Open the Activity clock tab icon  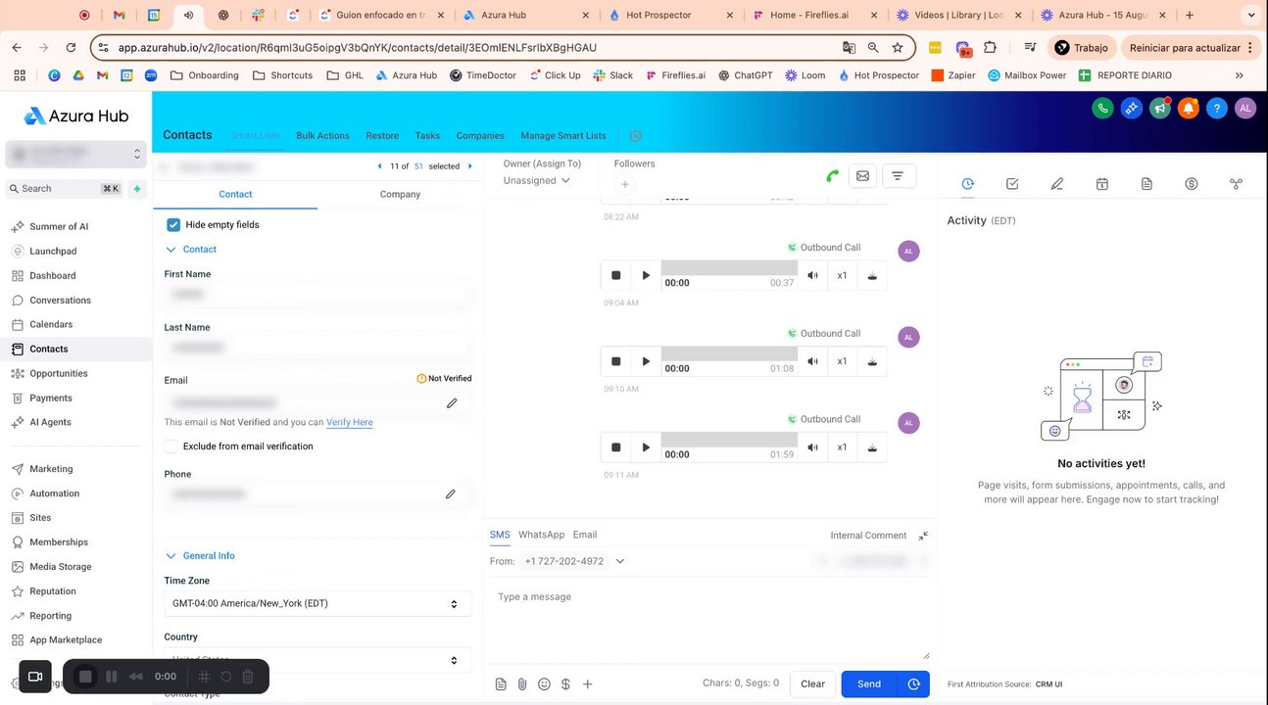(967, 184)
